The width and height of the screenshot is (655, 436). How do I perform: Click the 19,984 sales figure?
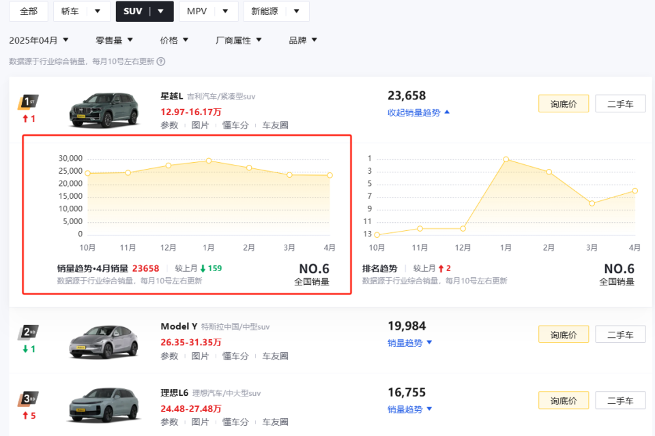click(x=407, y=326)
